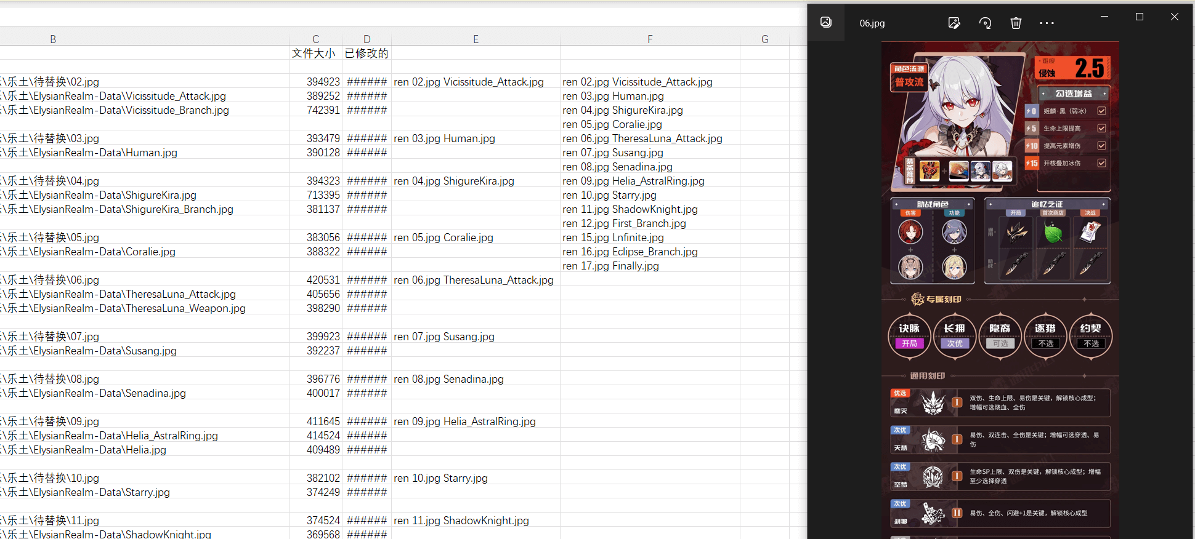Maximize the Photos window

[1140, 17]
